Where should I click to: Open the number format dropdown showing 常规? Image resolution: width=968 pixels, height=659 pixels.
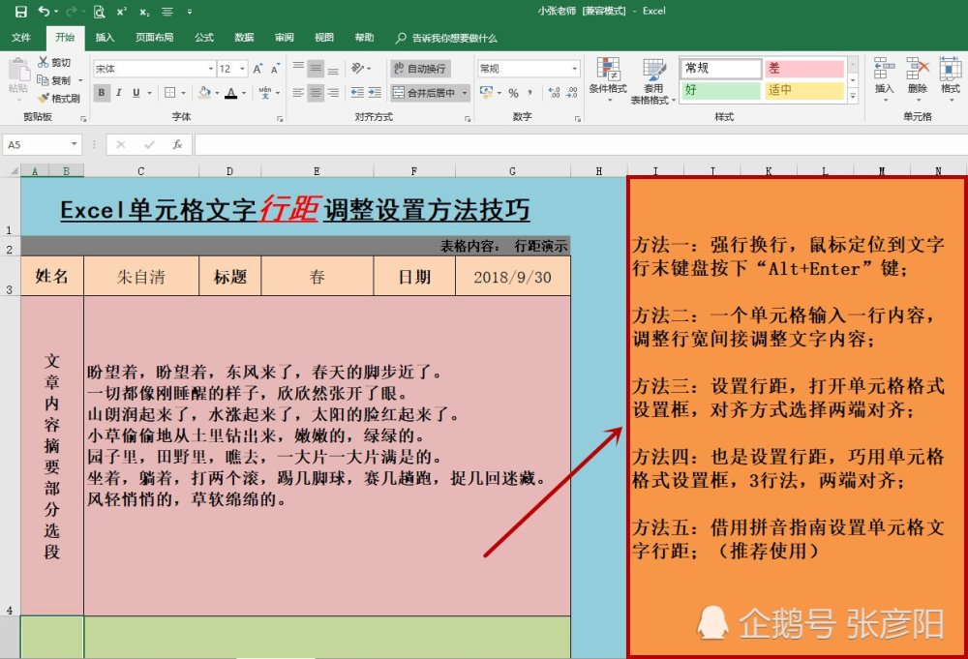pos(575,69)
